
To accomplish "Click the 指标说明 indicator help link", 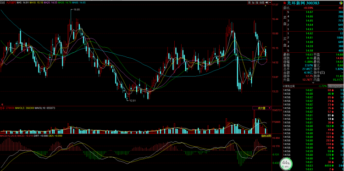I will coord(266,136).
